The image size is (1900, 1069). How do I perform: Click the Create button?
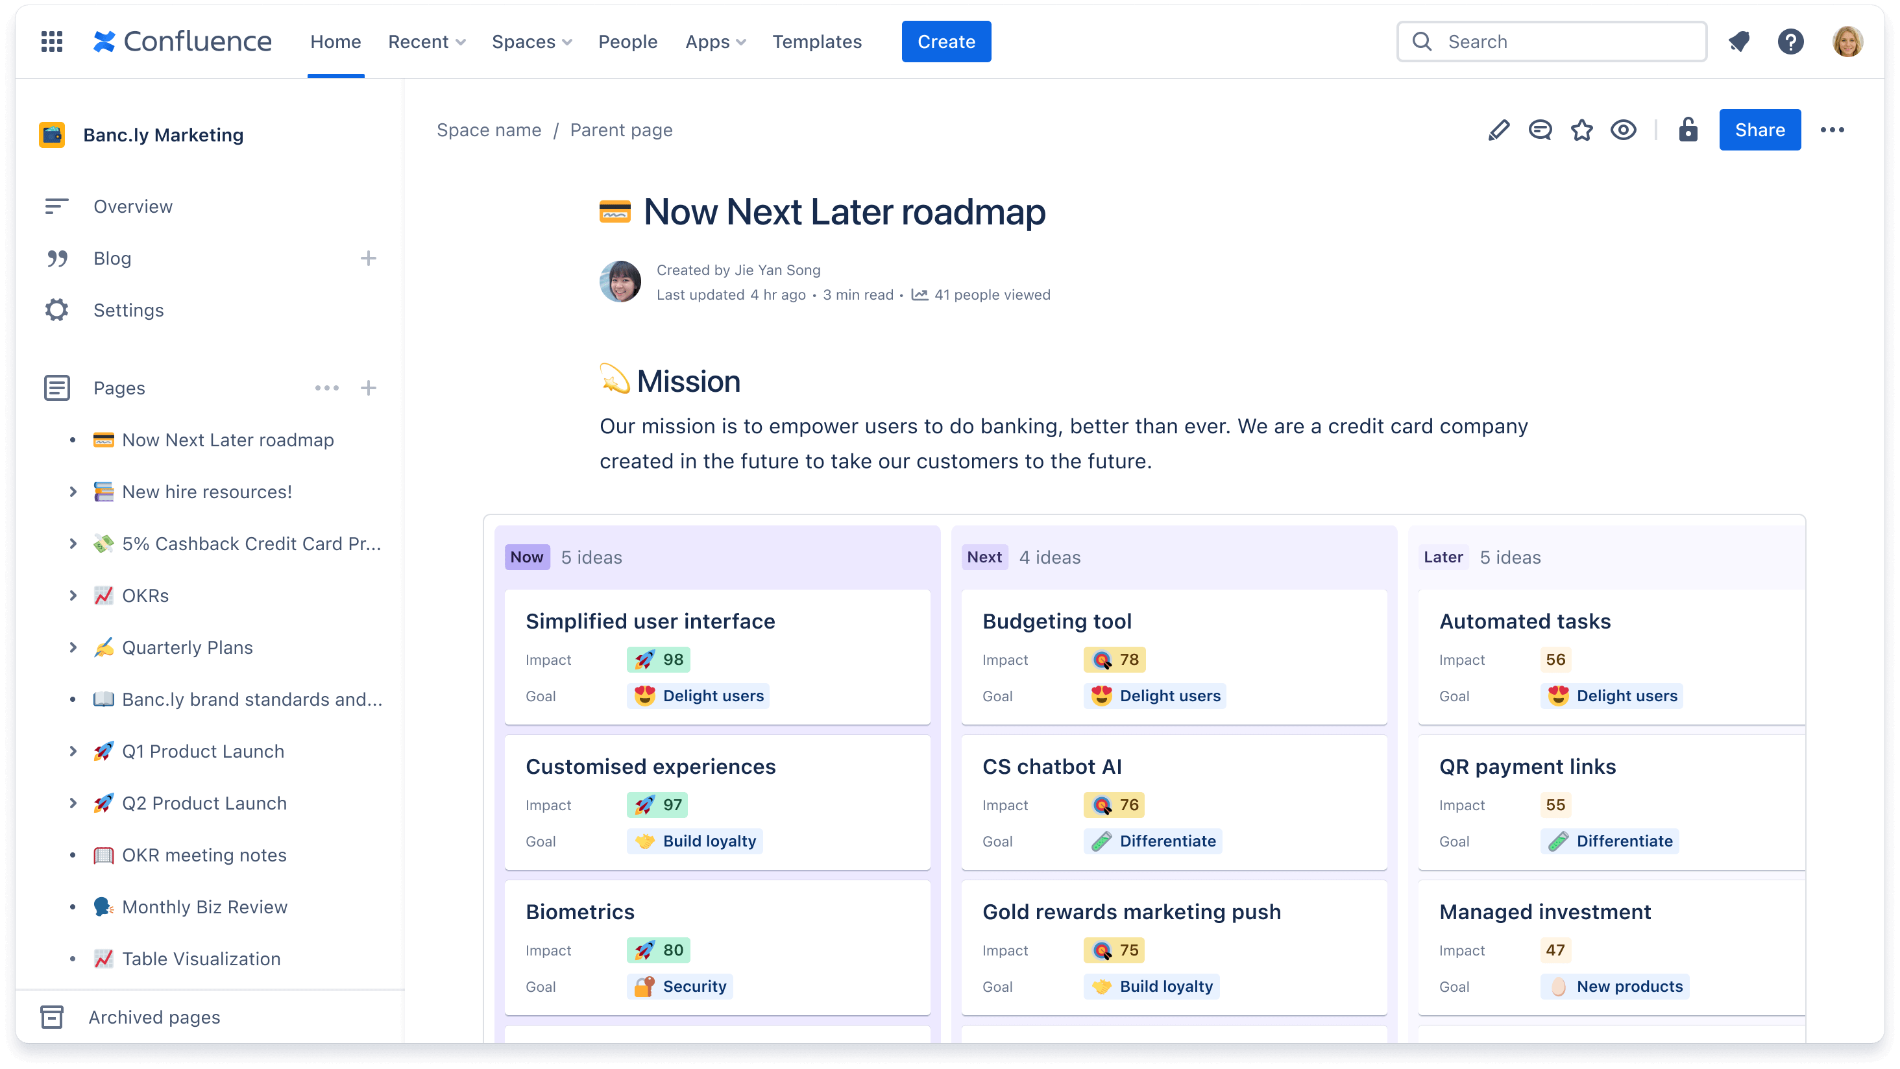(945, 42)
